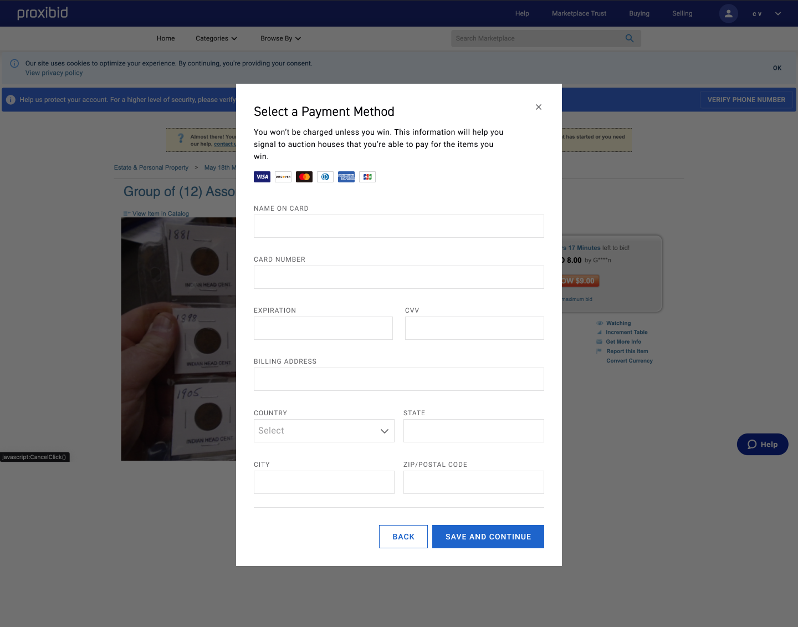Click the Mastercard icon

coord(304,177)
